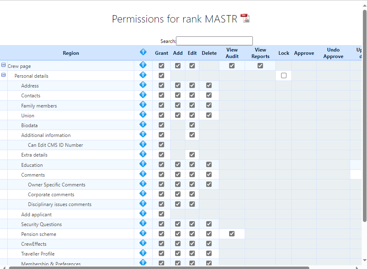This screenshot has width=367, height=269.
Task: Show info for Corporate comments row
Action: click(143, 194)
